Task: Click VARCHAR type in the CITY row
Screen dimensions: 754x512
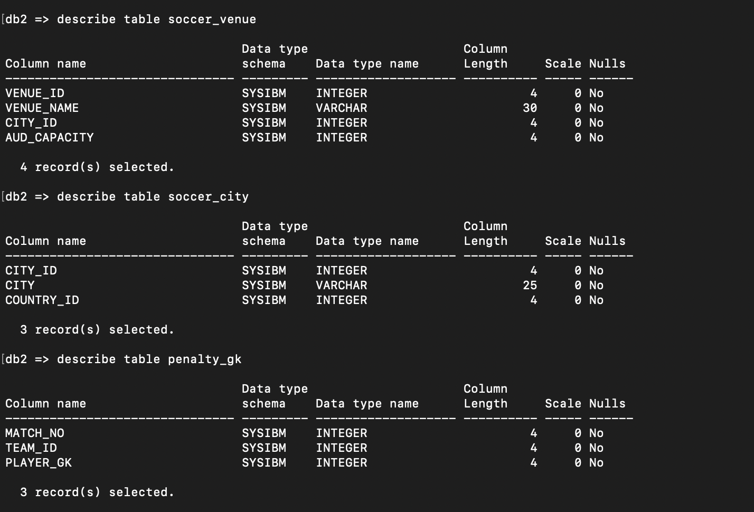Action: pyautogui.click(x=341, y=286)
